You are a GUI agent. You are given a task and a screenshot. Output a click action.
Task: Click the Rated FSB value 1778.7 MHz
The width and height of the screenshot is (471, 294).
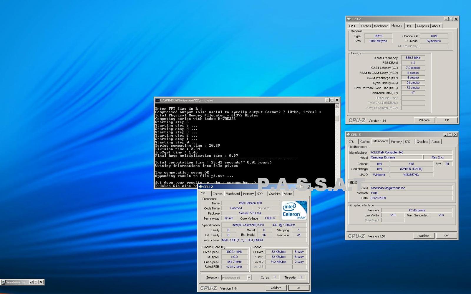(234, 267)
